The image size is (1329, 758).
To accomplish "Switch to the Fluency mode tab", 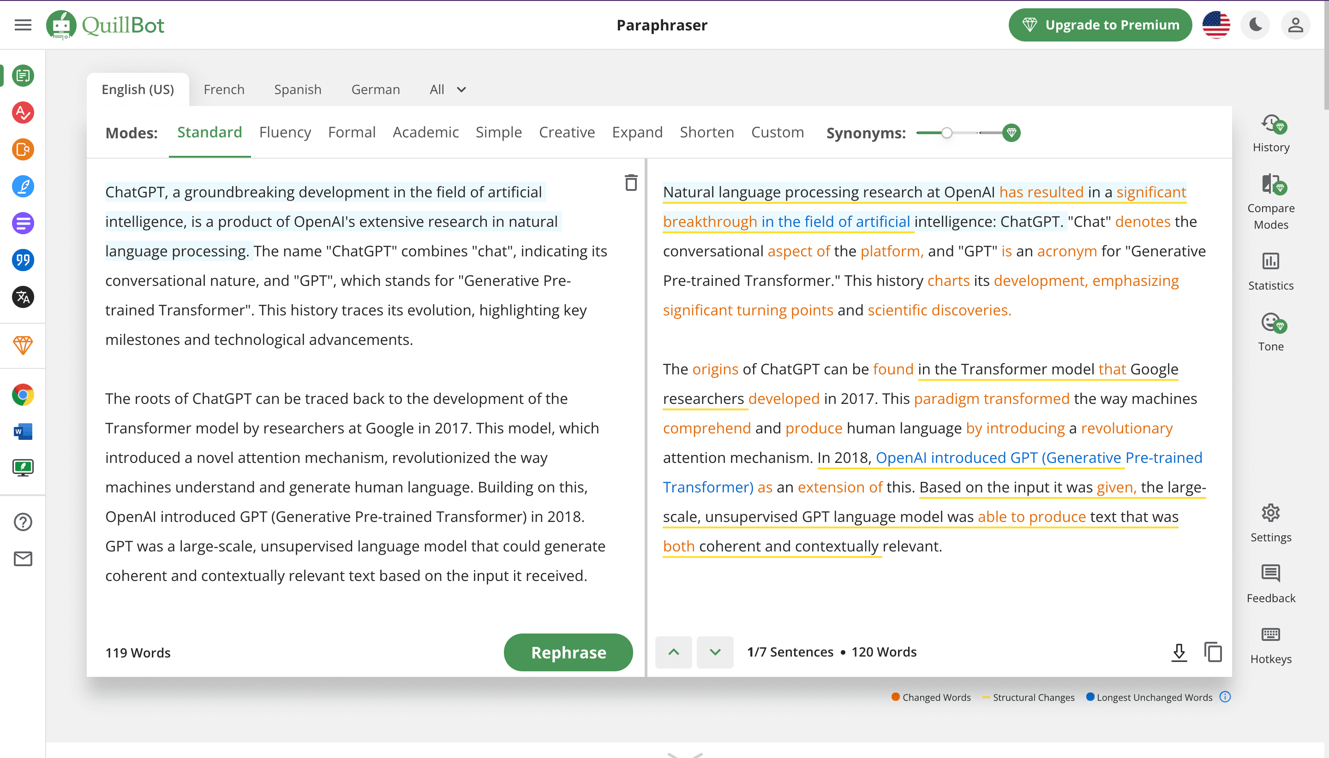I will [x=285, y=132].
